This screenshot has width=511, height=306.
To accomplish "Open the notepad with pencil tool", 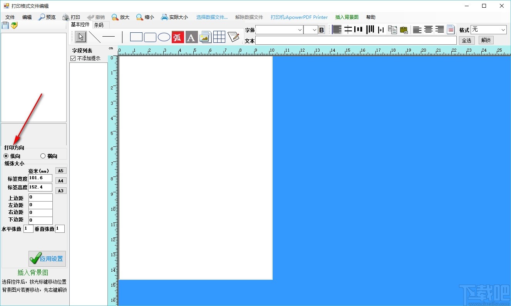I will point(233,37).
